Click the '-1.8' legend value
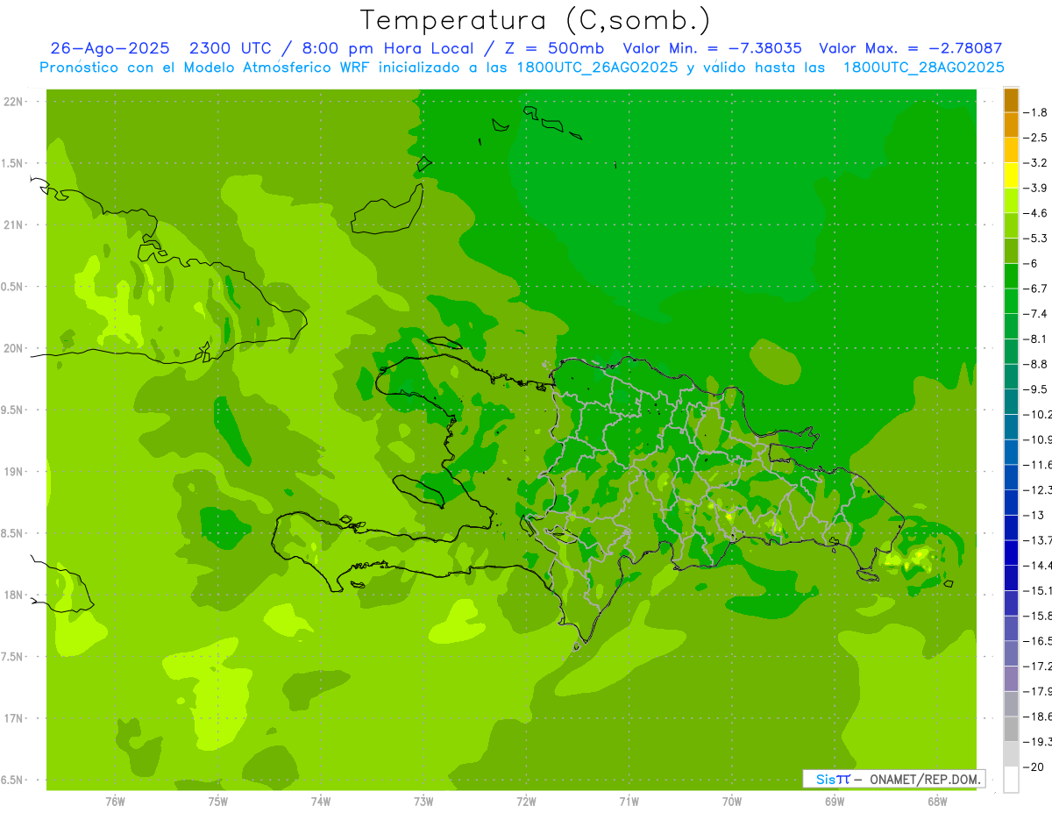The image size is (1052, 813). 1035,112
